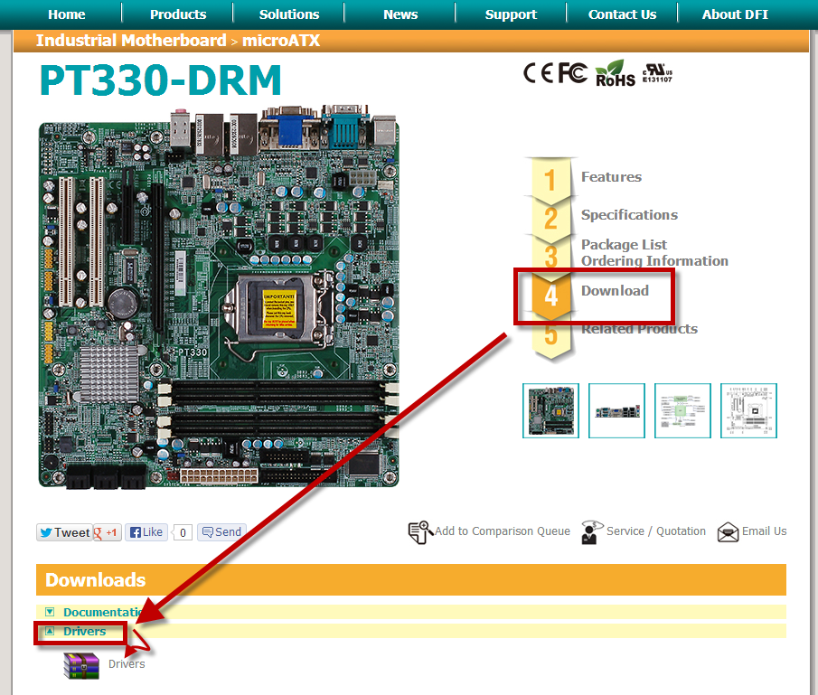Open the Products menu
818x695 pixels.
pos(178,14)
